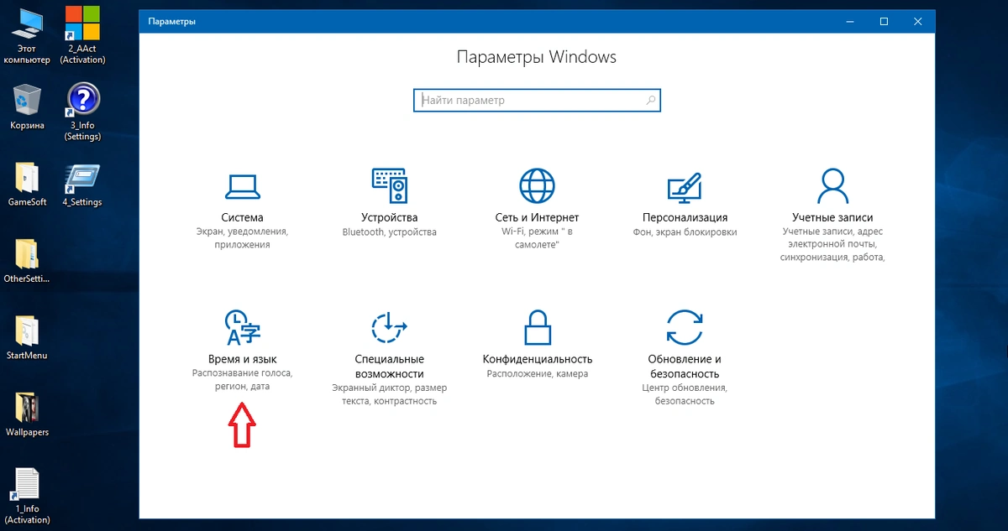This screenshot has width=1008, height=531.
Task: Select the 1_Info (Activation) desktop file
Action: click(27, 496)
